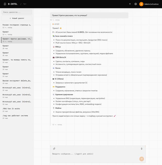Click the Поддержка section heading
This screenshot has height=165, width=162.
click(60, 87)
